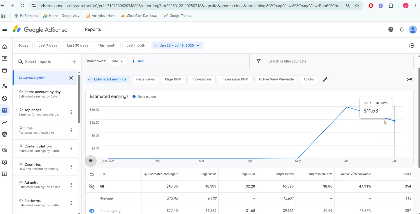Open options menu for Platforms report
The height and width of the screenshot is (214, 420).
point(71,203)
